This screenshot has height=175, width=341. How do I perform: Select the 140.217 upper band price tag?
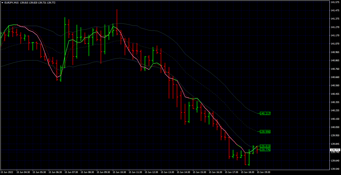pos(265,113)
